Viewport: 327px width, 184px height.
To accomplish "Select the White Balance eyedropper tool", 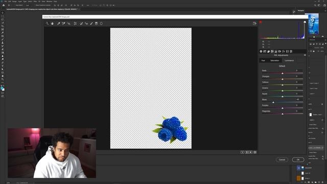I will [x=59, y=24].
